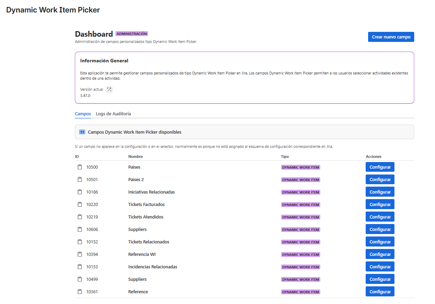This screenshot has width=435, height=304.
Task: Select the Paises 2 field name
Action: (136, 180)
